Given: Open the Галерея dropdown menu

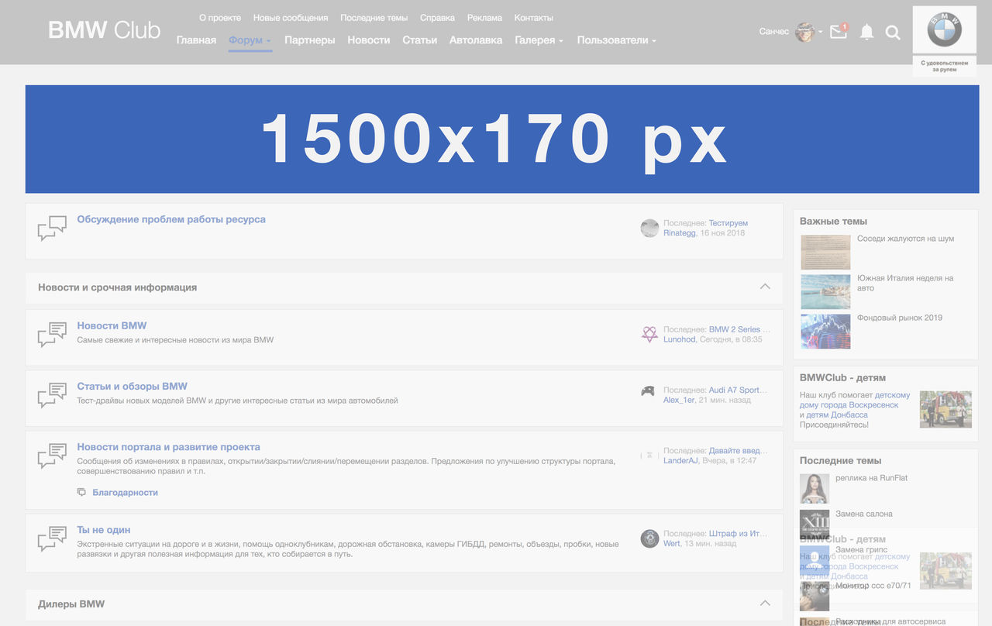Looking at the screenshot, I should tap(539, 40).
